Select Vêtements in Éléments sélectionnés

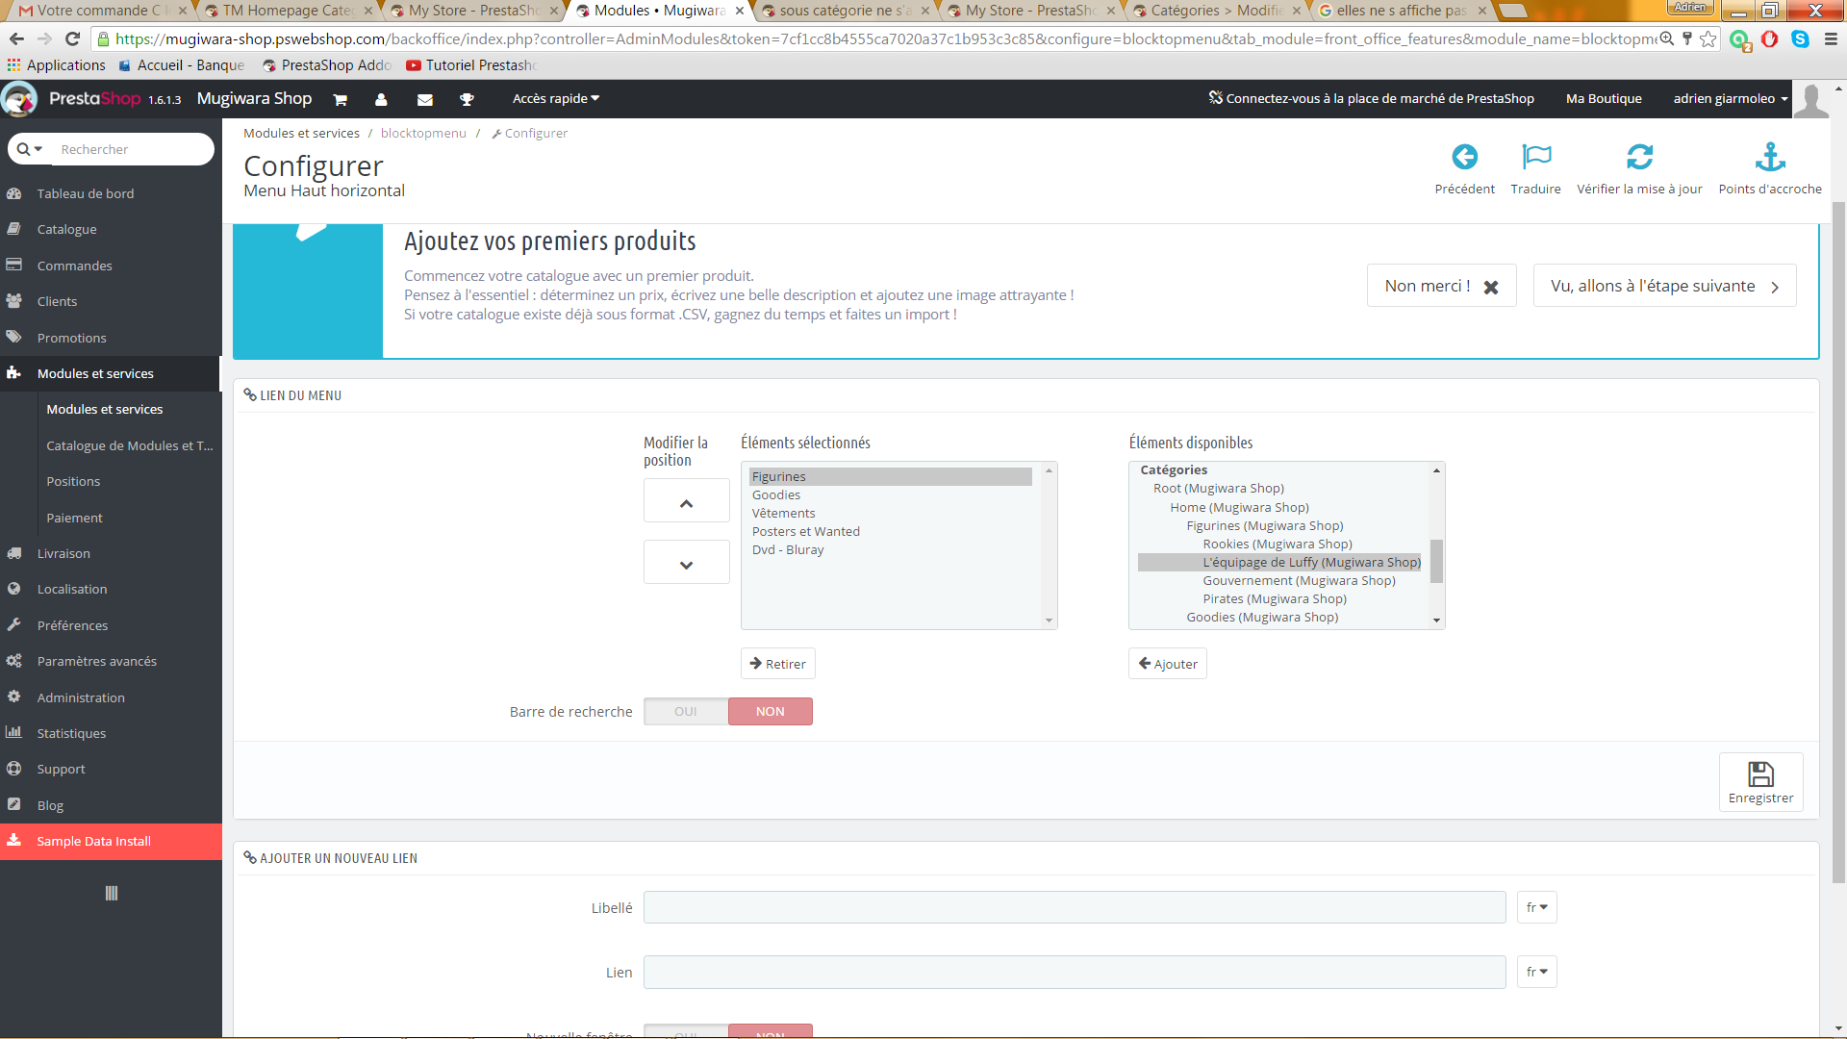[891, 514]
